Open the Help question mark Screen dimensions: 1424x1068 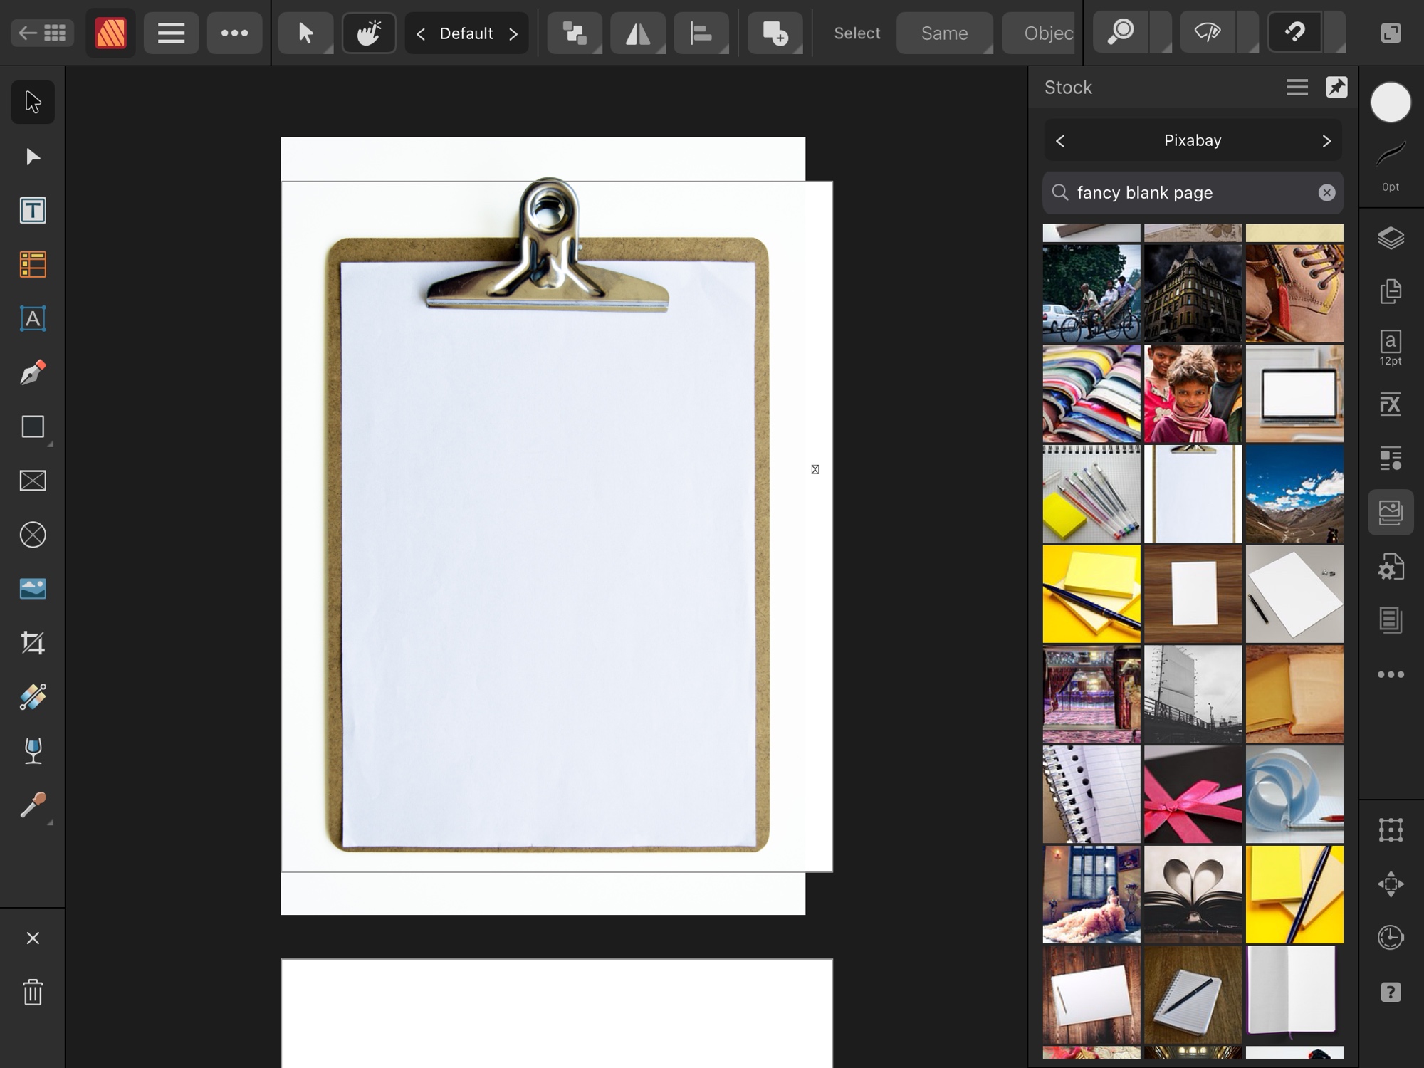tap(1391, 993)
